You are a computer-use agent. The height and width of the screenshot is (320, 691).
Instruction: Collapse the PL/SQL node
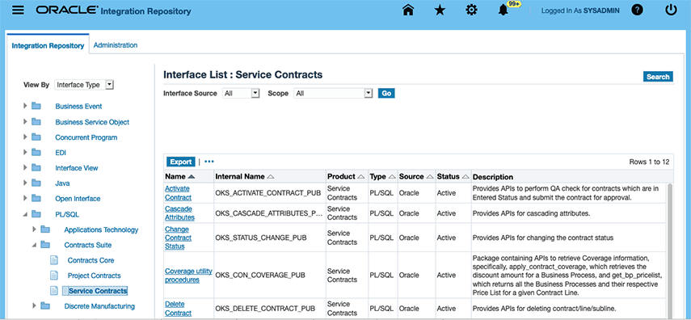click(25, 214)
